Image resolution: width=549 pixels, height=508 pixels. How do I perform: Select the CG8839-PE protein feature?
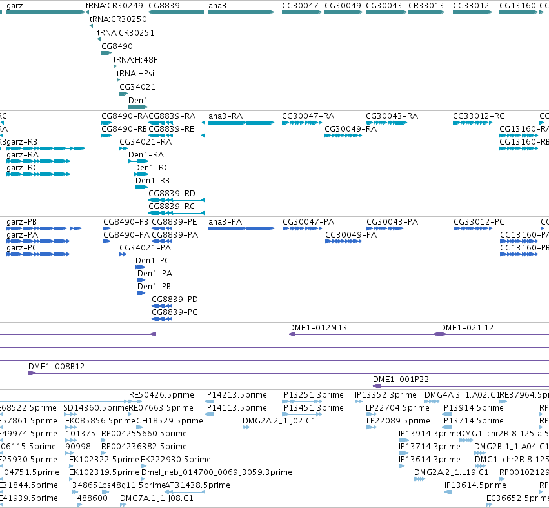coord(162,229)
